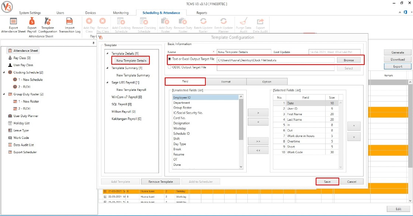This screenshot has width=413, height=216.
Task: Click the Generate button
Action: (398, 52)
